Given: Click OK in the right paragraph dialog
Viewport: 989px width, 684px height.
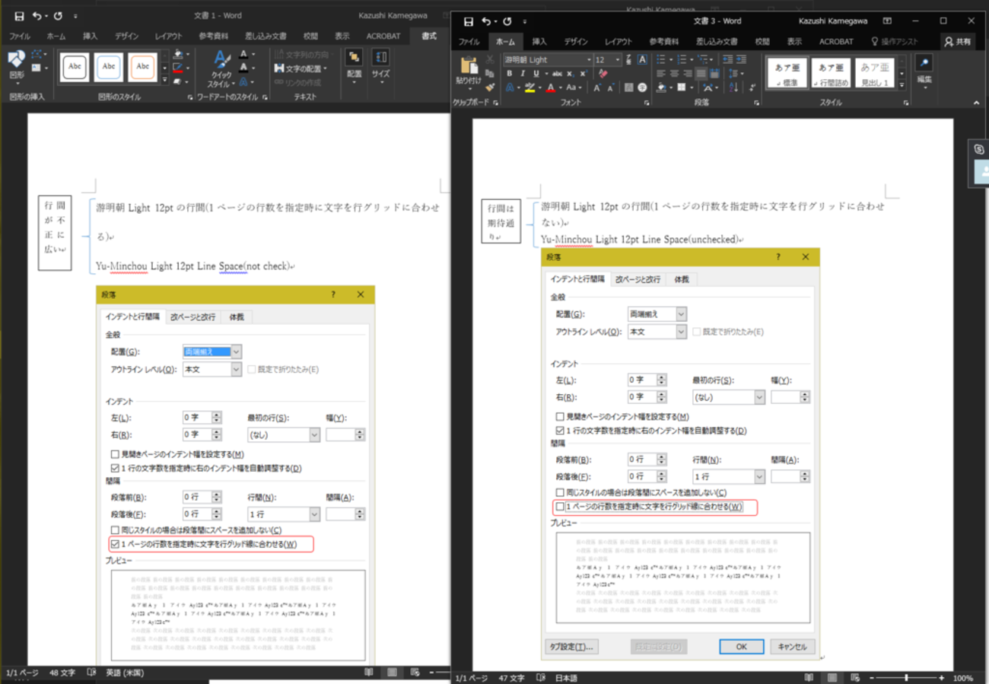Looking at the screenshot, I should point(741,646).
